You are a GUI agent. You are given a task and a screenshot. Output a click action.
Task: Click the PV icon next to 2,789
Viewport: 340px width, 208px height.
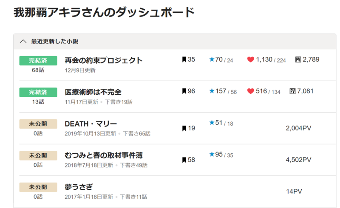point(298,59)
